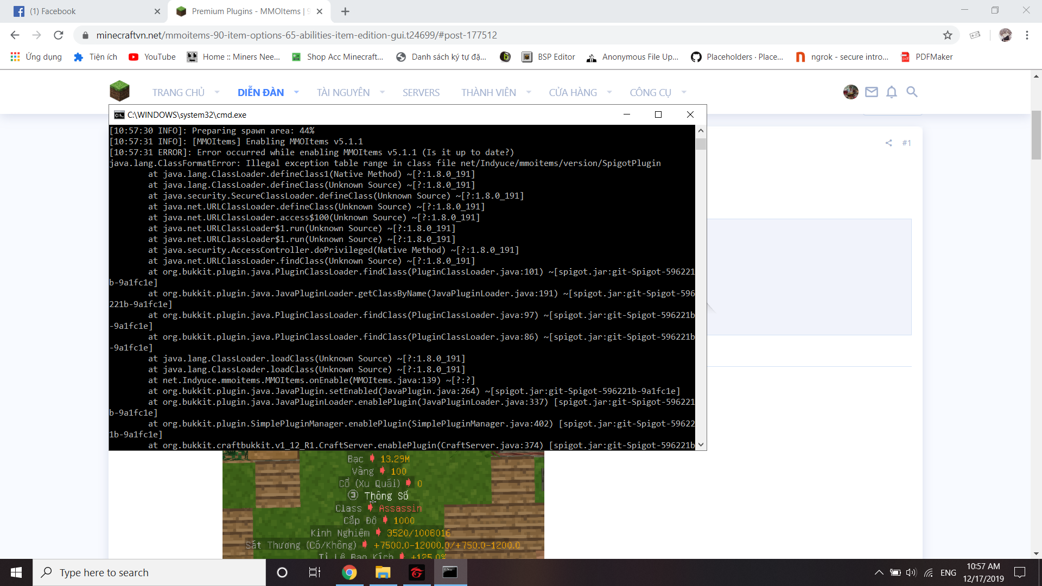
Task: Open Task View on the taskbar
Action: pos(315,572)
